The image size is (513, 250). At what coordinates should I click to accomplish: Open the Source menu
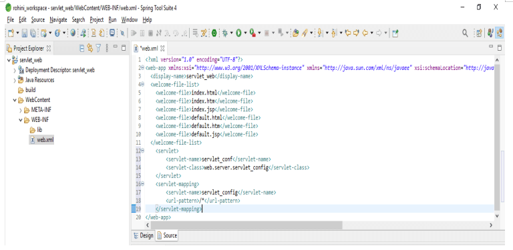[38, 20]
